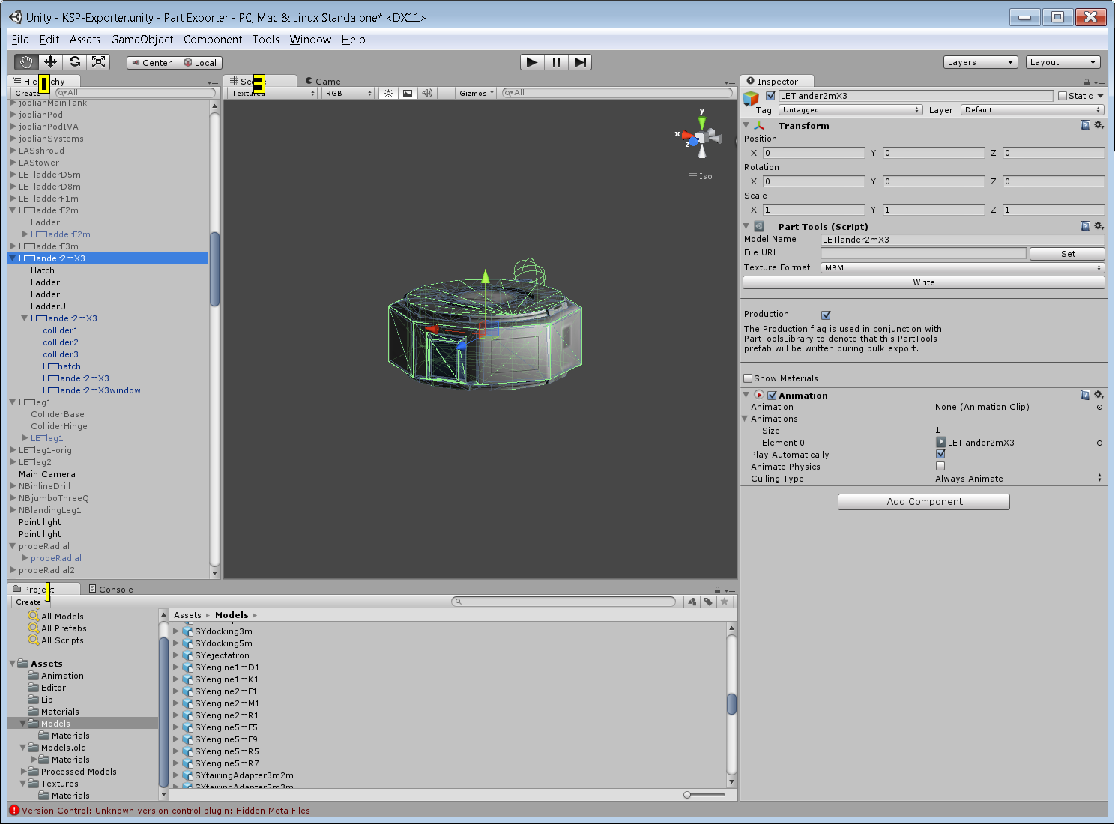Click Models breadcrumb in Project path
Viewport: 1115px width, 824px height.
coord(232,615)
